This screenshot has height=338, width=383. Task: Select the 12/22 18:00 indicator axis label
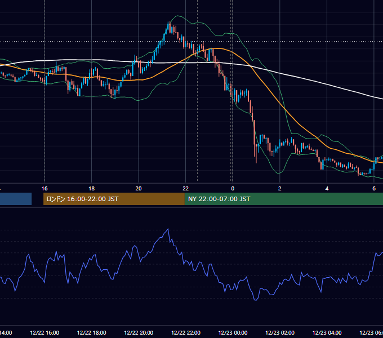[x=92, y=332]
